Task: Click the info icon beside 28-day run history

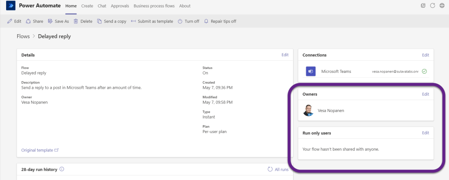Action: click(x=62, y=169)
